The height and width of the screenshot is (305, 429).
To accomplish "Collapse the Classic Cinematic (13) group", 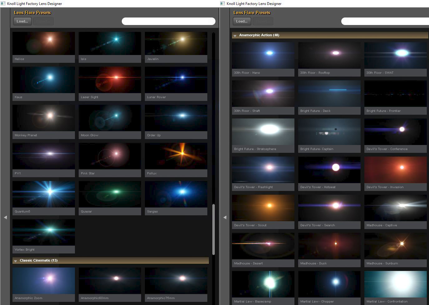I will point(16,261).
